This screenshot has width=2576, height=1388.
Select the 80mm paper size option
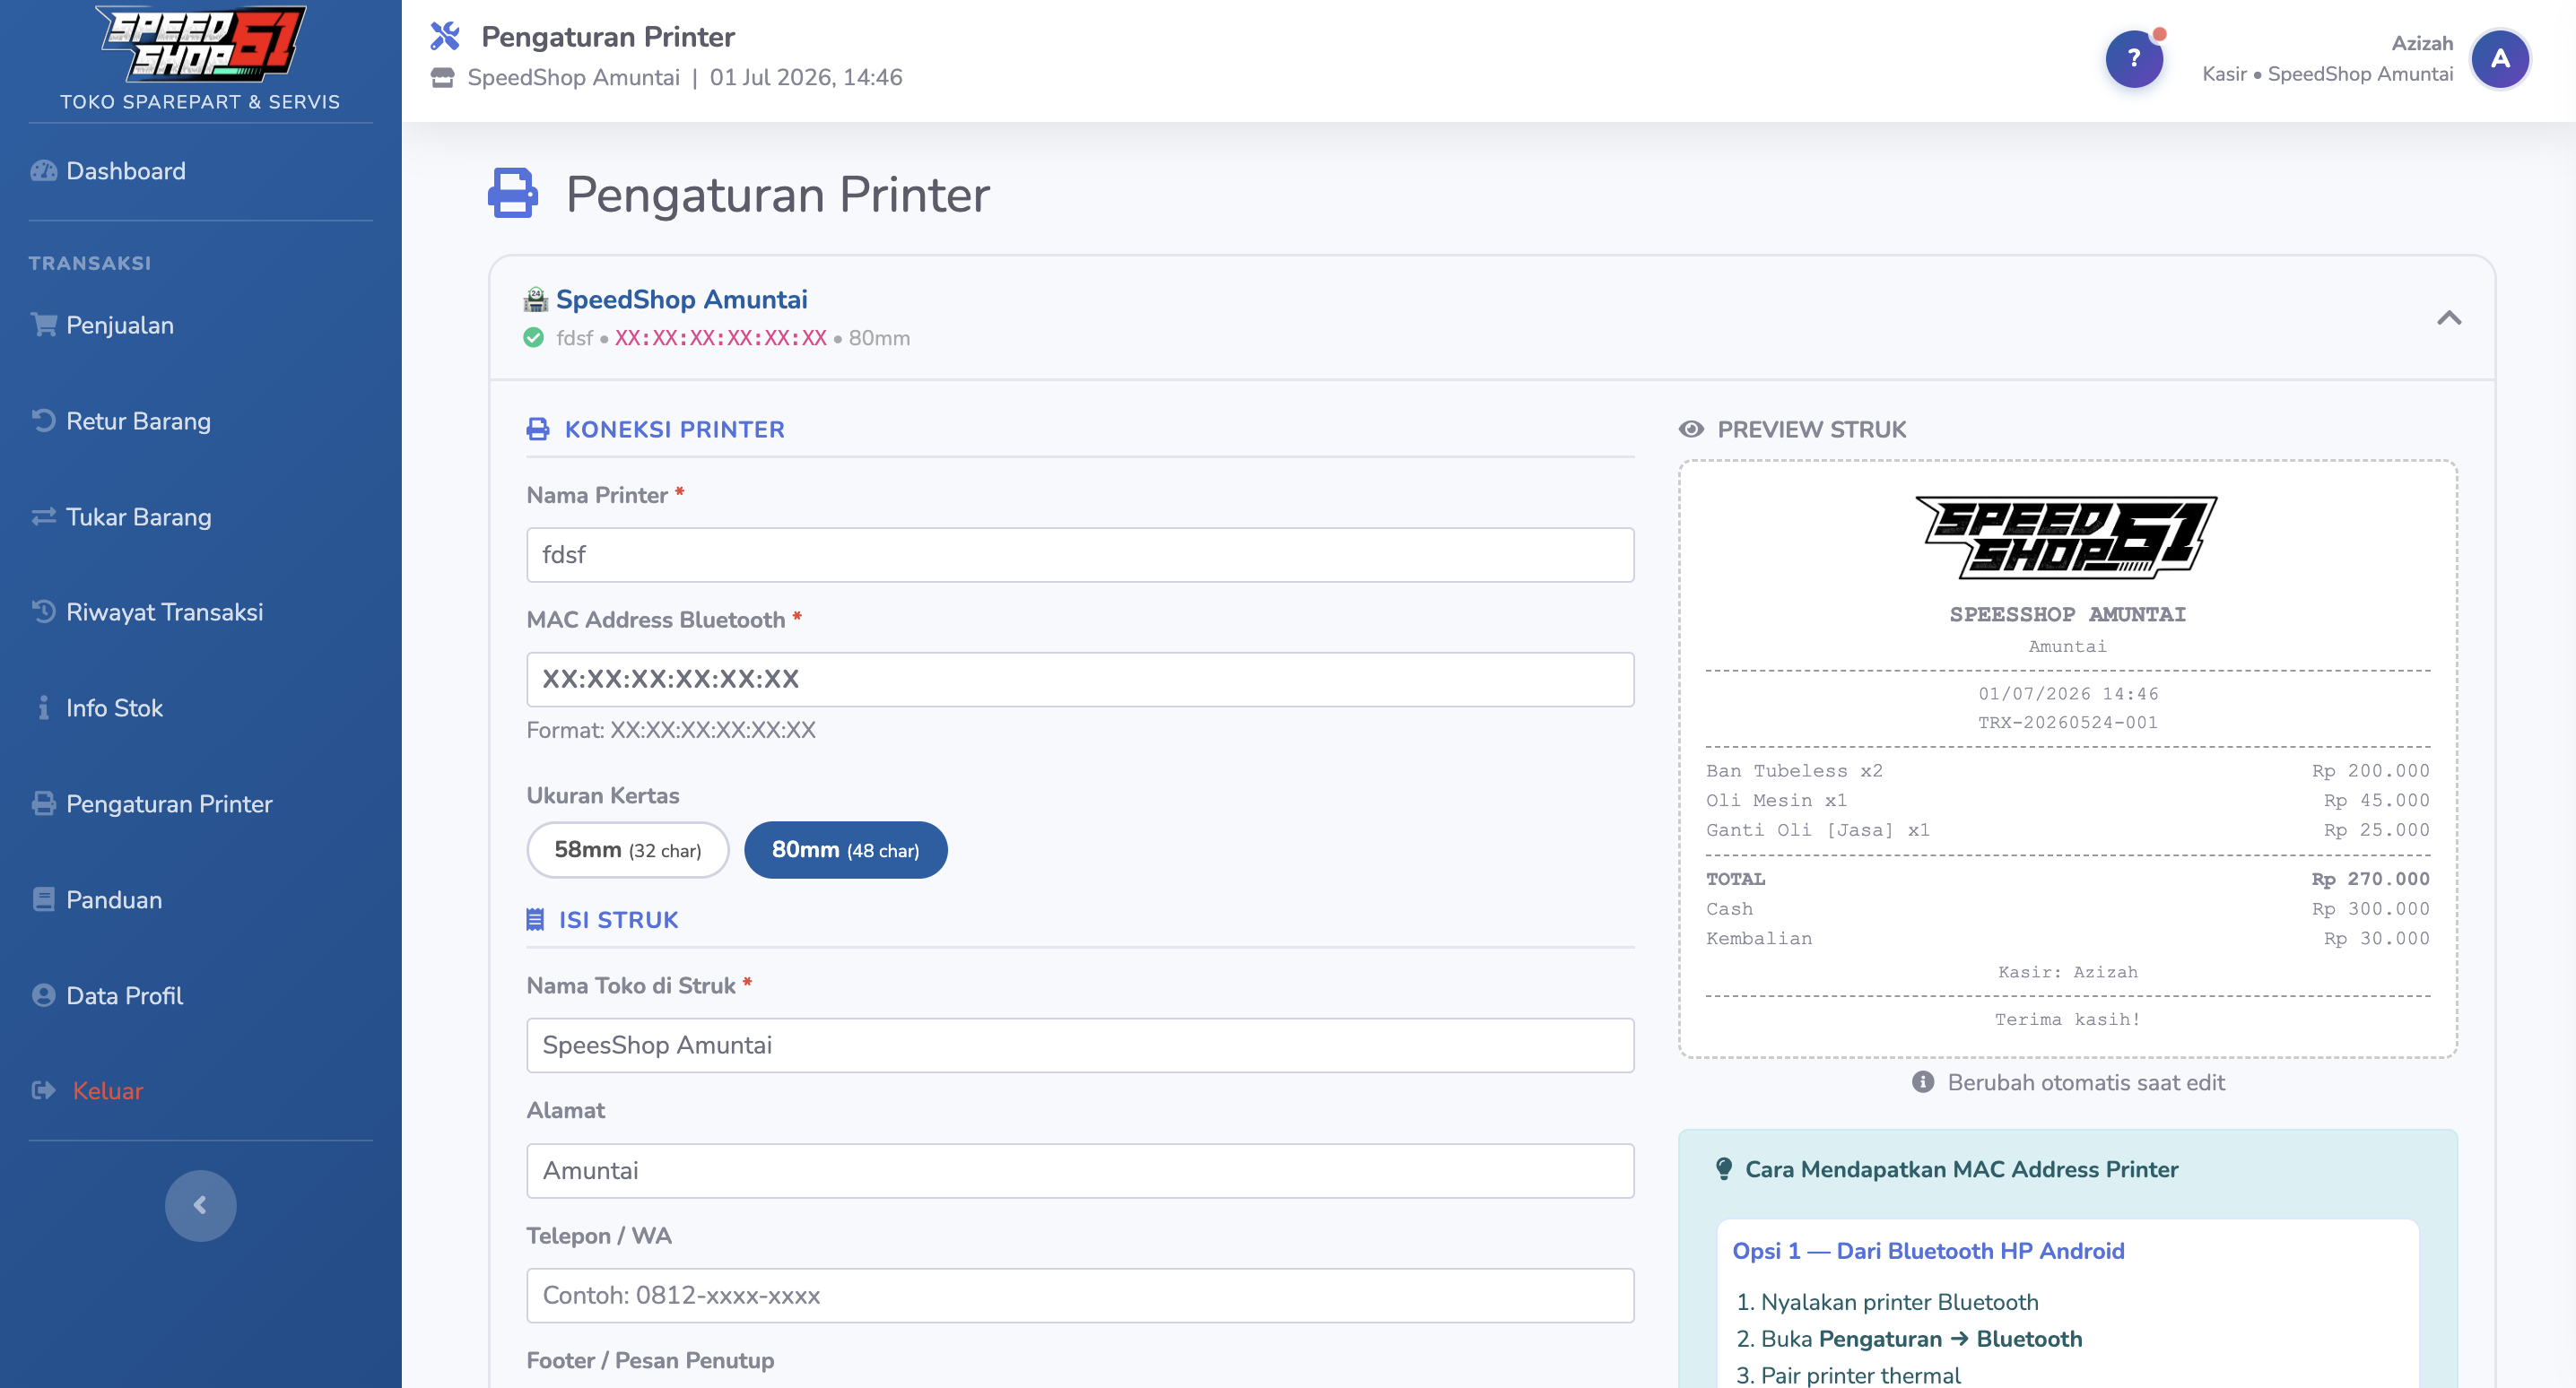[x=845, y=850]
